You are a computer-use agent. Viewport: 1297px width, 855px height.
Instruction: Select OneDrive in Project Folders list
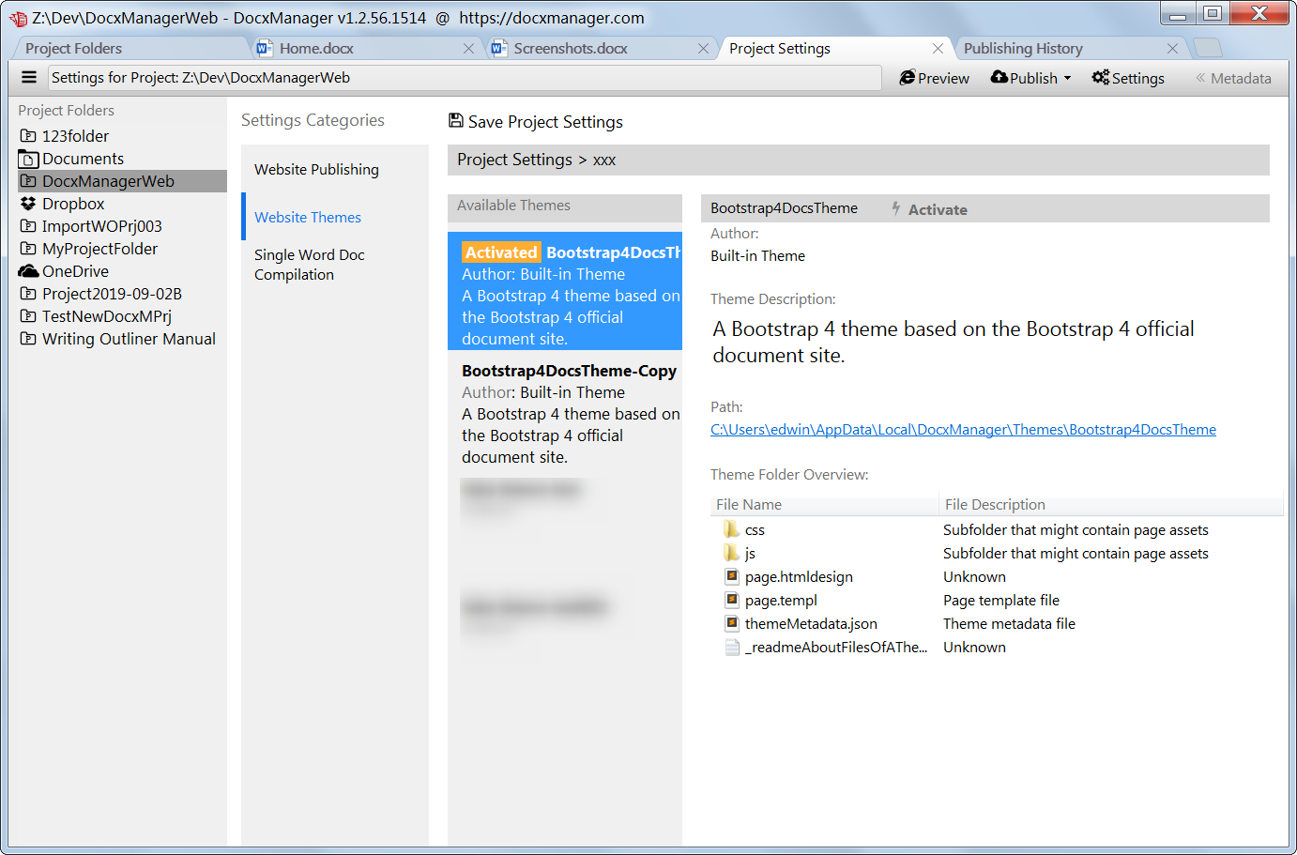coord(122,271)
